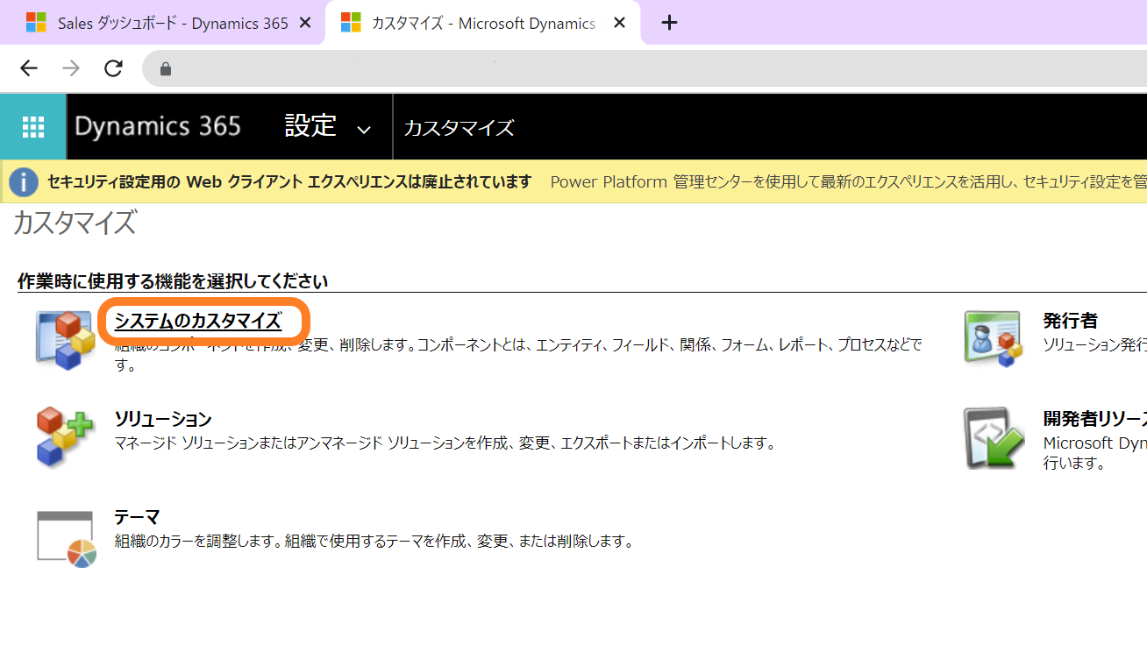
Task: Click the browser forward arrow
Action: click(x=71, y=68)
